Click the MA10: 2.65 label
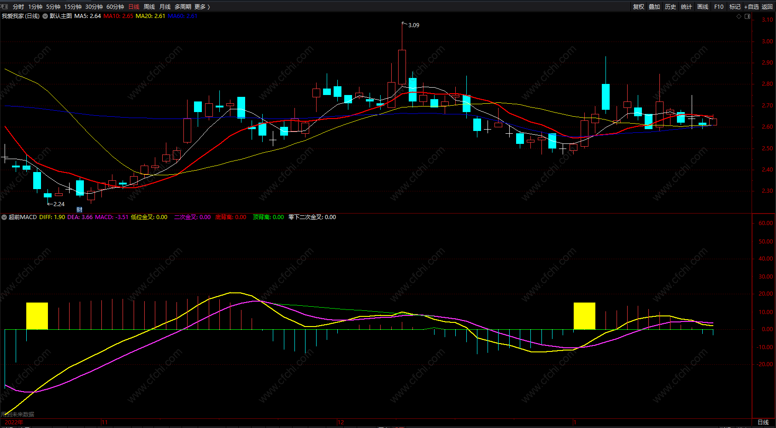 tap(118, 16)
